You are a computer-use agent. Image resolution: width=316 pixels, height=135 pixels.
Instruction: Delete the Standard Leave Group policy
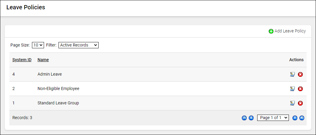tap(300, 103)
